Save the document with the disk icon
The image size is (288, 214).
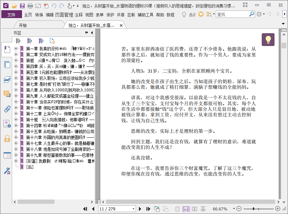click(22, 6)
